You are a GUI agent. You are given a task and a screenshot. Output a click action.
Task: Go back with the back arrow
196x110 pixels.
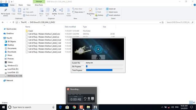pyautogui.click(x=3, y=22)
